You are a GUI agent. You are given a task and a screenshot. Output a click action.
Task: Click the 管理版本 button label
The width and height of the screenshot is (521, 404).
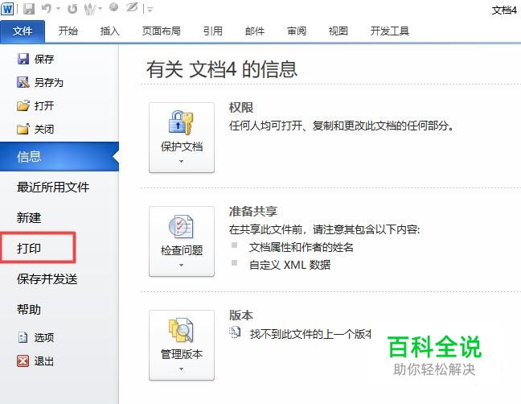point(182,354)
